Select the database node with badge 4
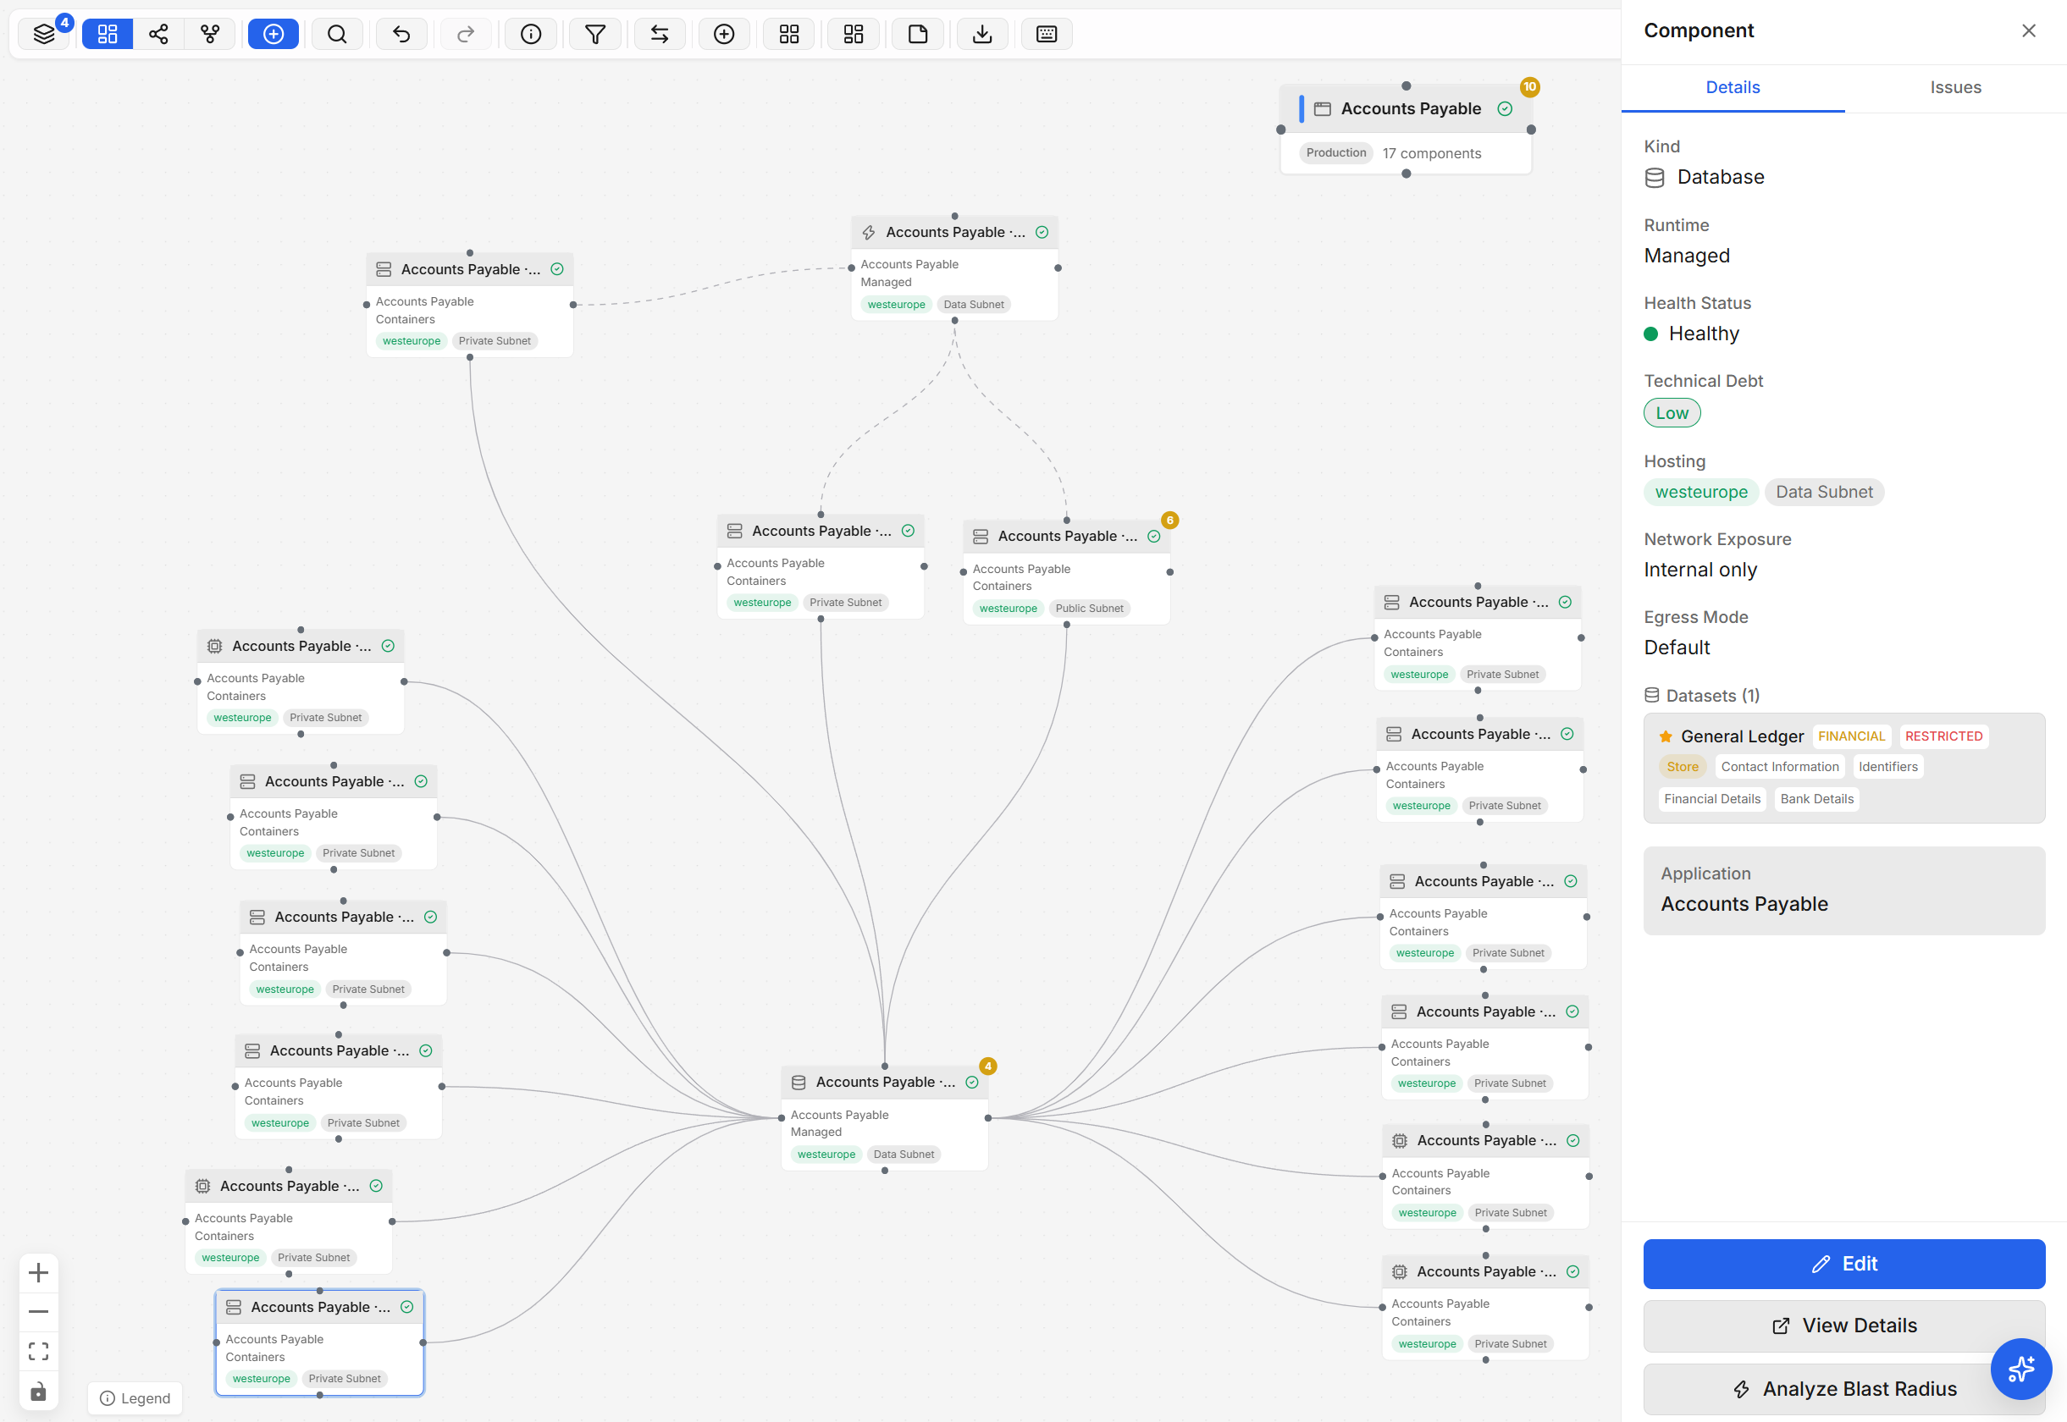The image size is (2067, 1422). click(884, 1117)
